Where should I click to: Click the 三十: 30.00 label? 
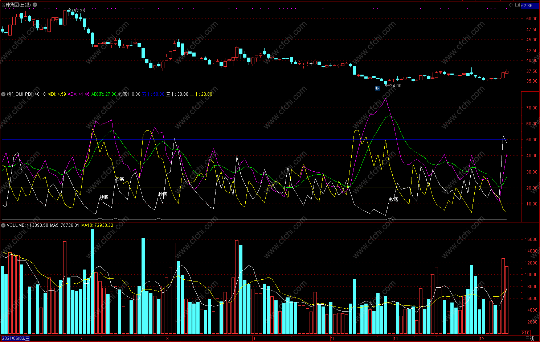[177, 94]
